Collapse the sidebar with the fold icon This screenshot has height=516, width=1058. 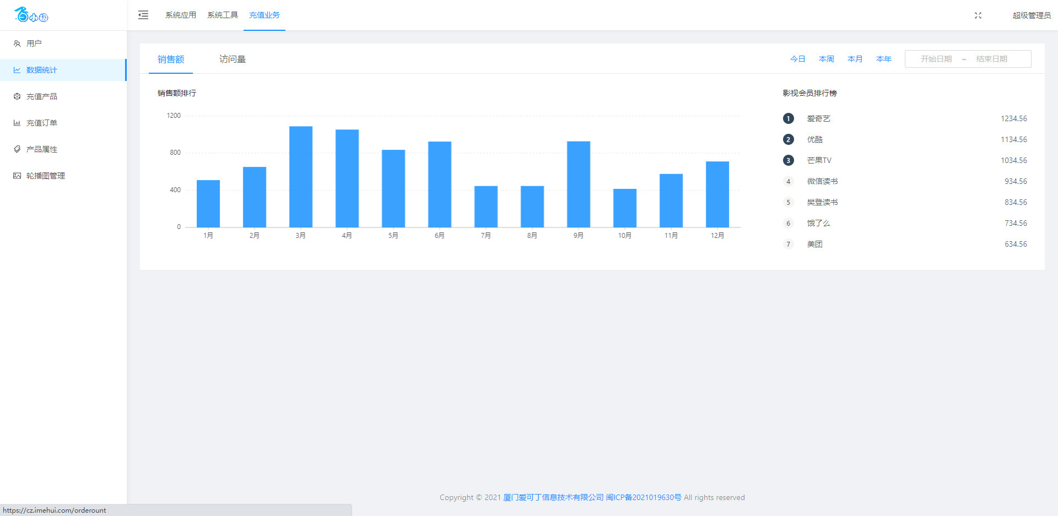click(x=143, y=15)
